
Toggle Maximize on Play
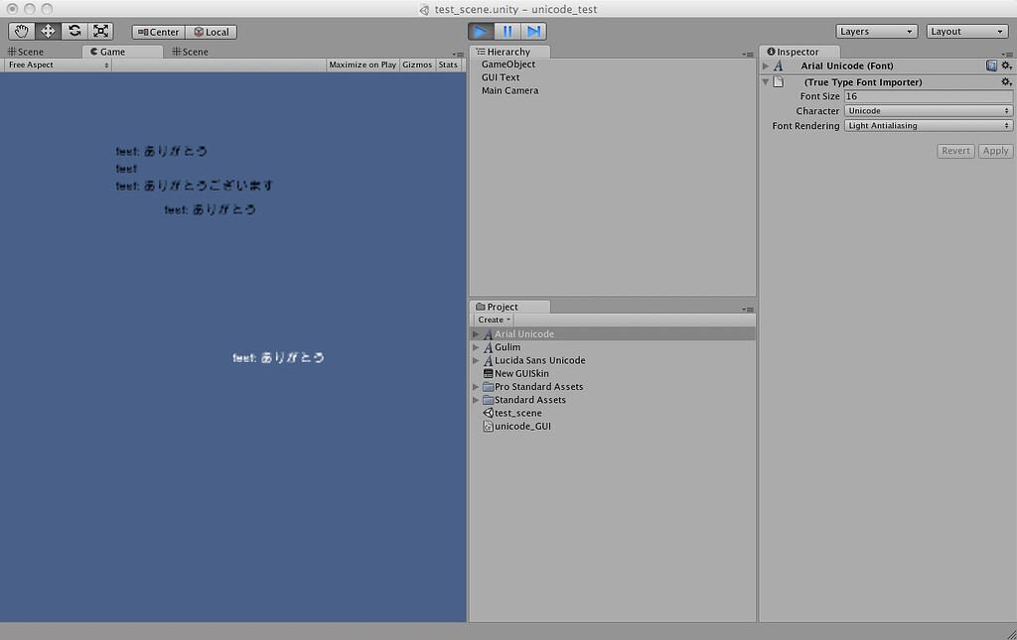(x=362, y=64)
